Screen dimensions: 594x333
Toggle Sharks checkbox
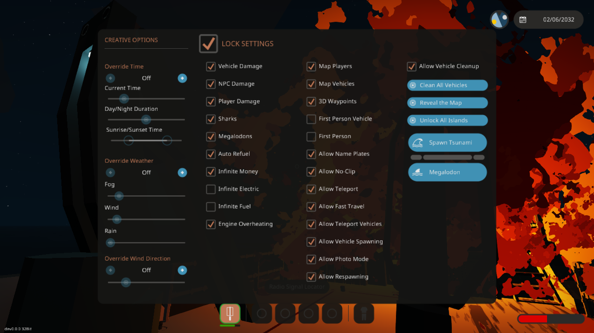pyautogui.click(x=211, y=119)
